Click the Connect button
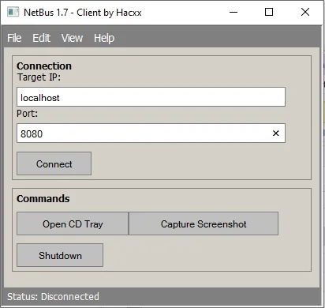This screenshot has width=325, height=308. 54,163
